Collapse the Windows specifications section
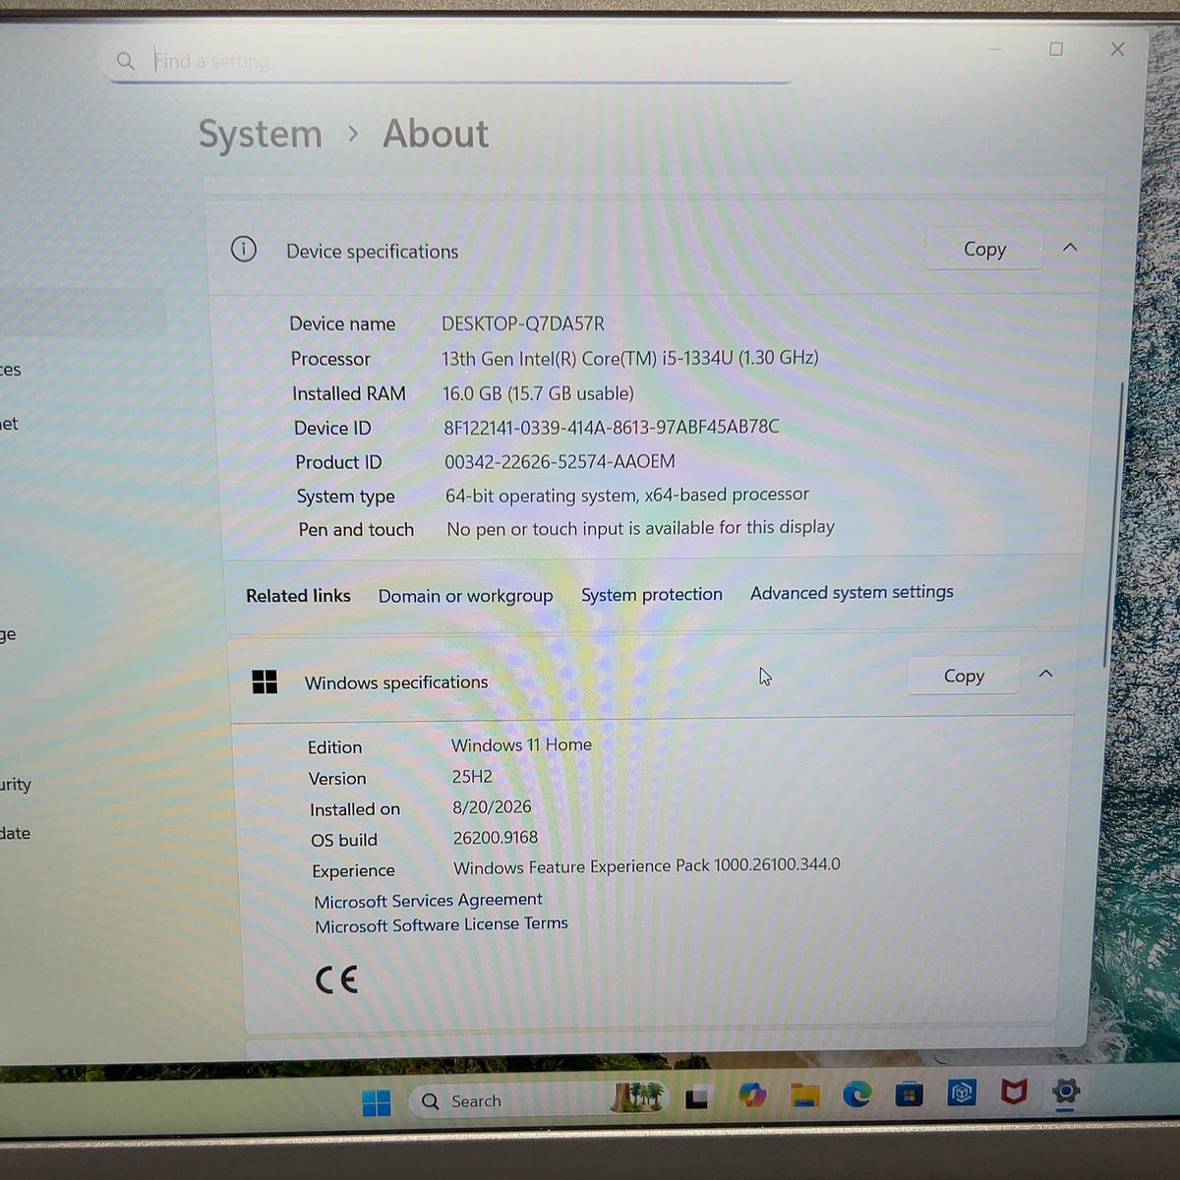 tap(1046, 675)
